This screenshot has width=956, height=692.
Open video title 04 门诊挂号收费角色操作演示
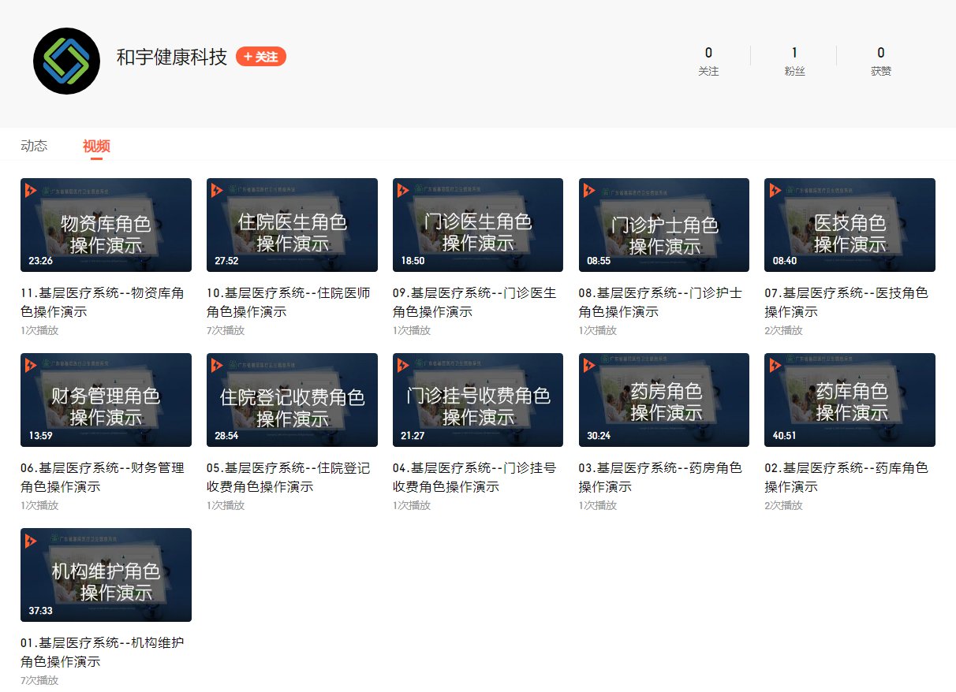coord(474,477)
